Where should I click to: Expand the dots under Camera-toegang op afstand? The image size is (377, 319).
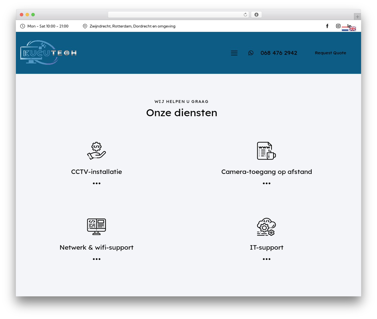[x=267, y=183]
